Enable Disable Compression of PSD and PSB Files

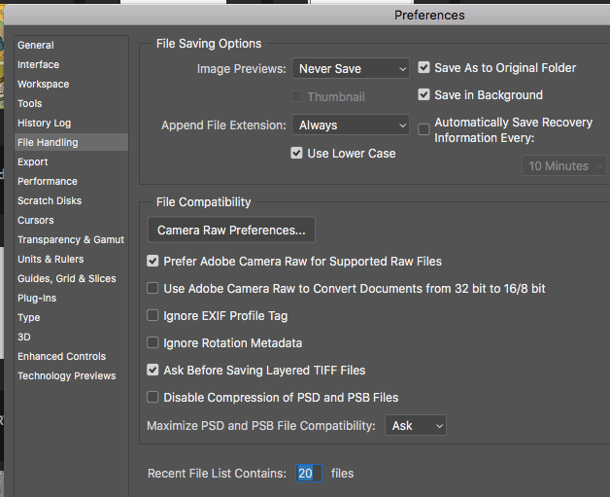coord(152,398)
